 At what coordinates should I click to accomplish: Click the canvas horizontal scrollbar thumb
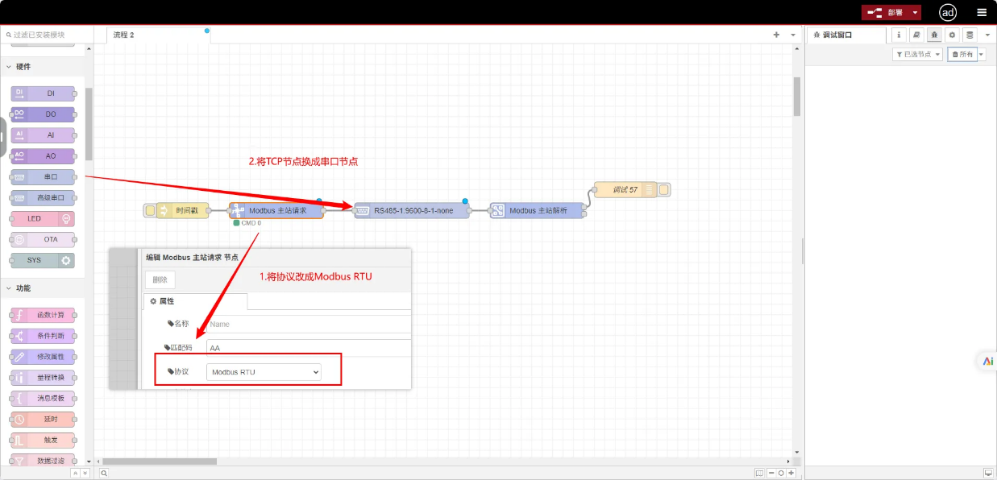160,461
